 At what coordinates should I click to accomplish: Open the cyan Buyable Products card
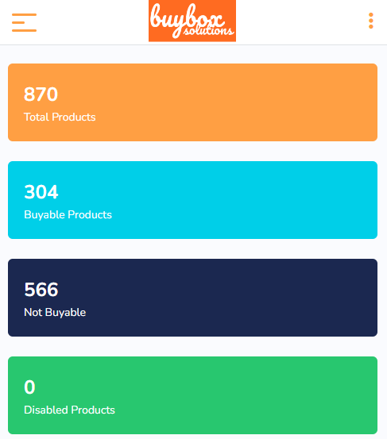(x=192, y=200)
